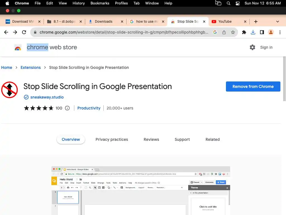Click the rating count 100
Viewport: 286px width, 215px height.
[x=59, y=108]
